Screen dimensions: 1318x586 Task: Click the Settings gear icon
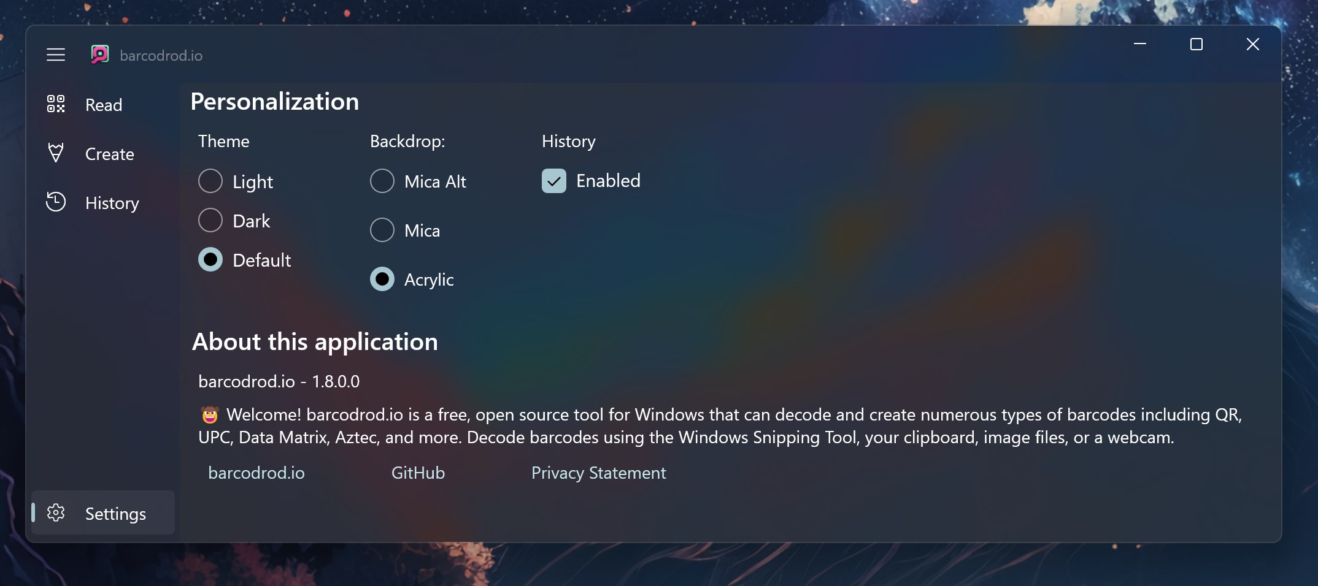pyautogui.click(x=56, y=512)
